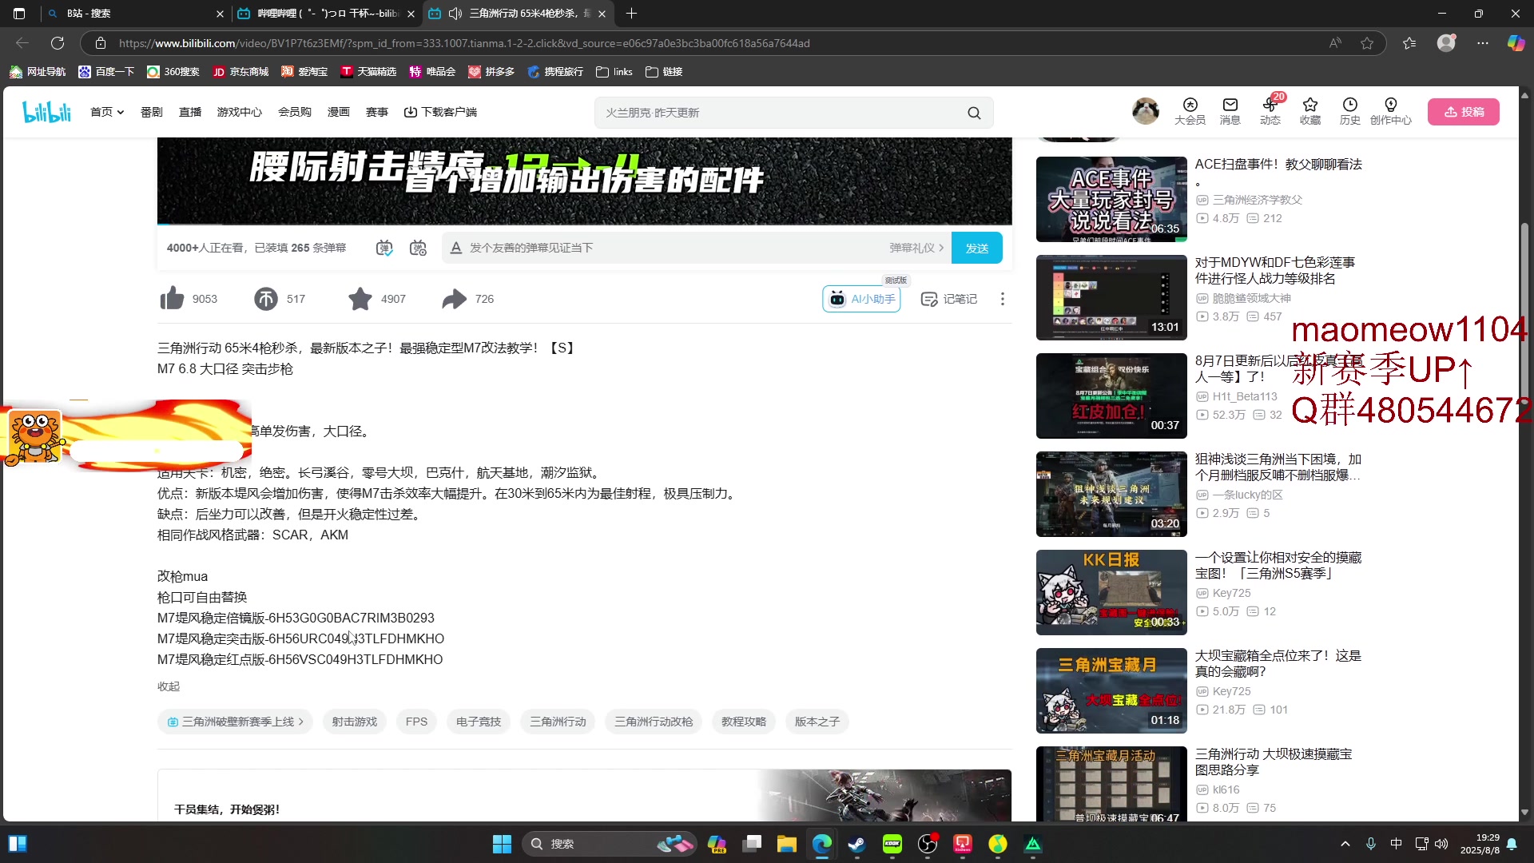Switch to 哔哩哔哩 干杯 browser tab
Screen dimensions: 1534x863
click(328, 14)
